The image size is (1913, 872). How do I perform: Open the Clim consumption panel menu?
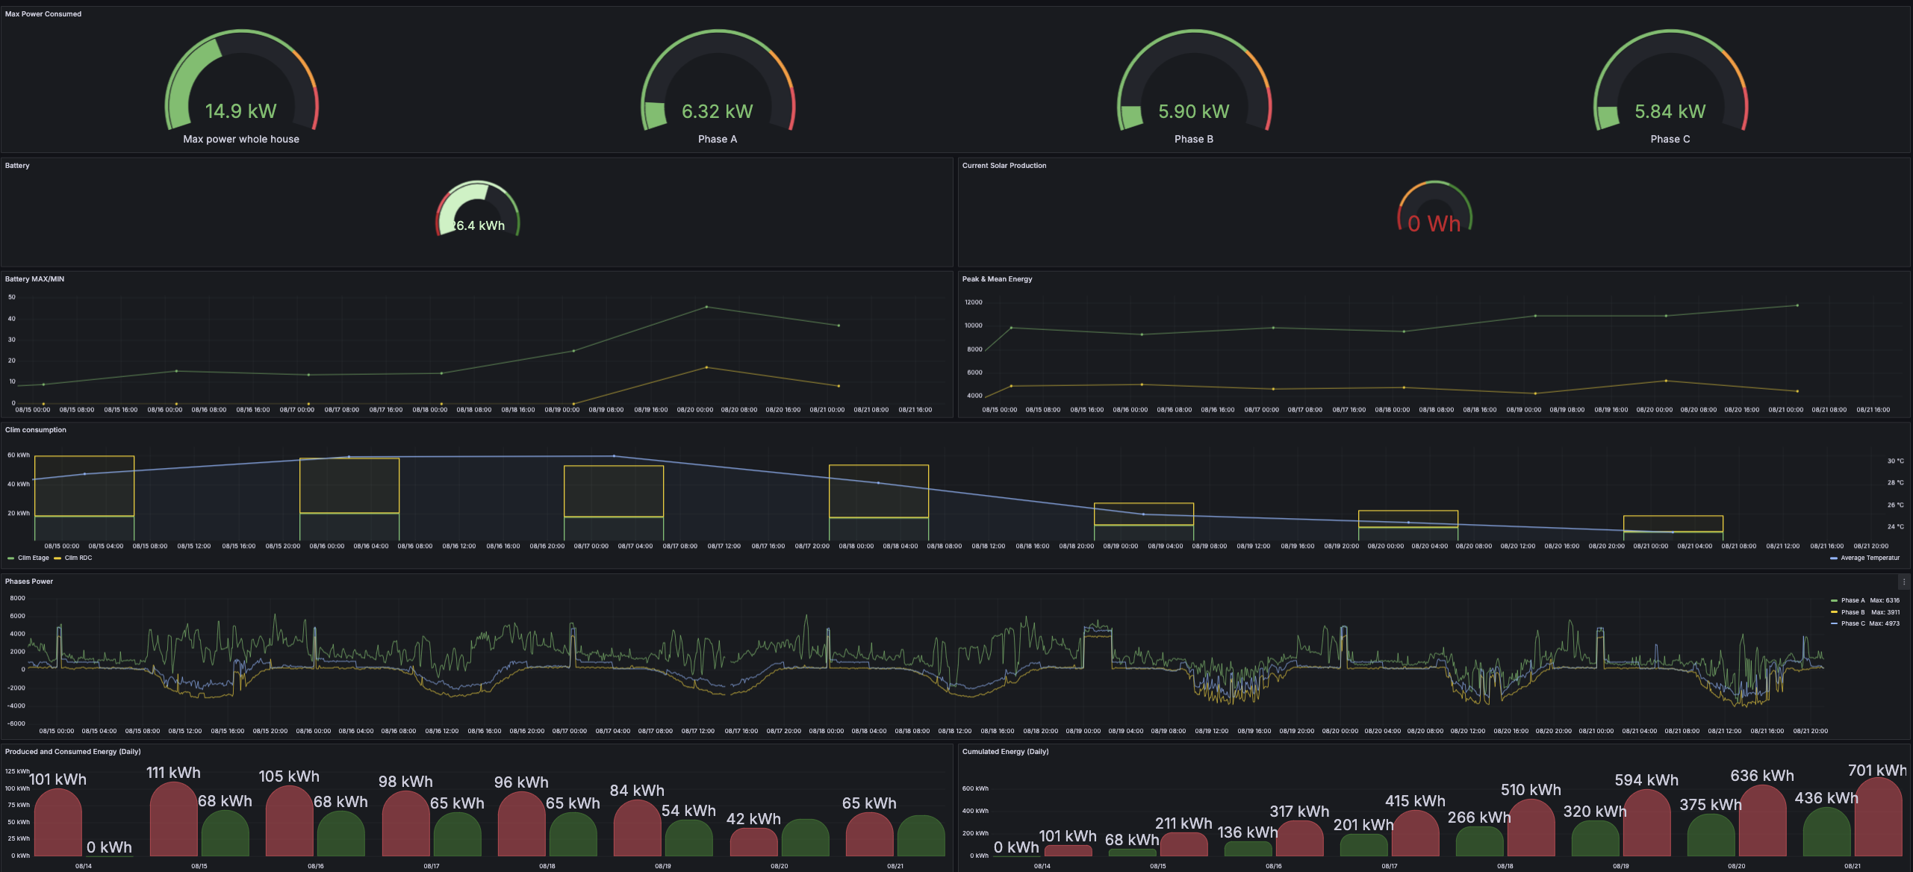pyautogui.click(x=35, y=430)
